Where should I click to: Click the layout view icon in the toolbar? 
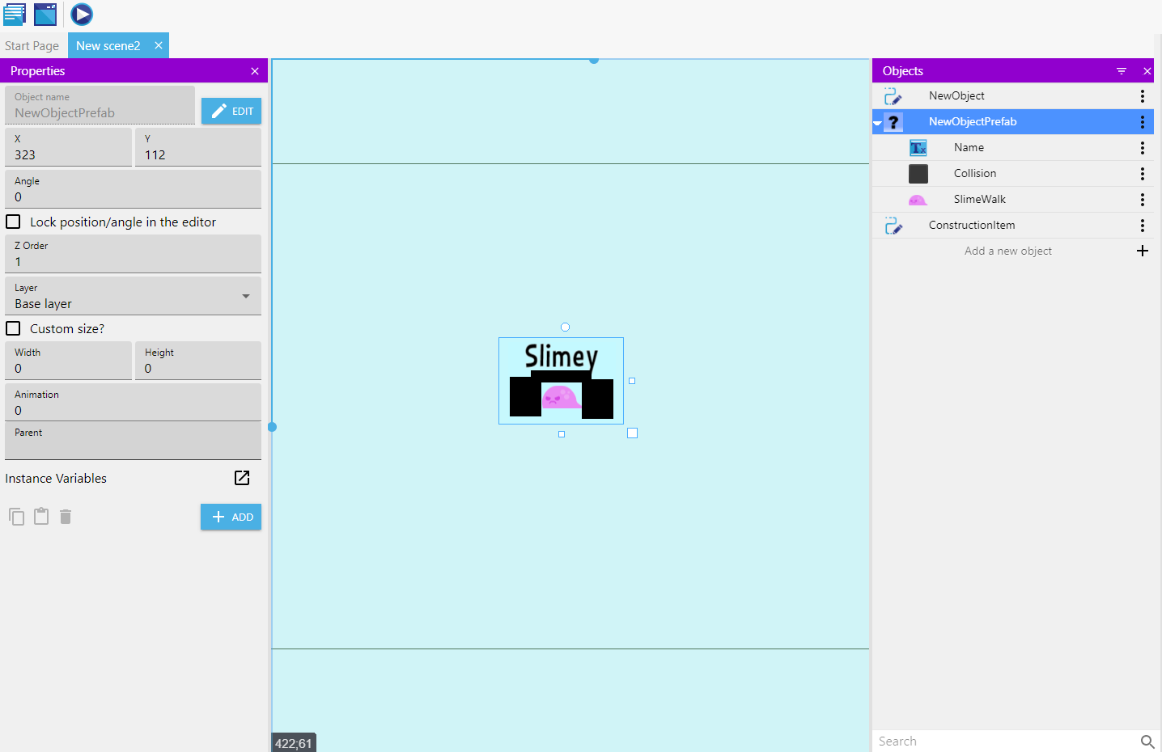(x=45, y=14)
